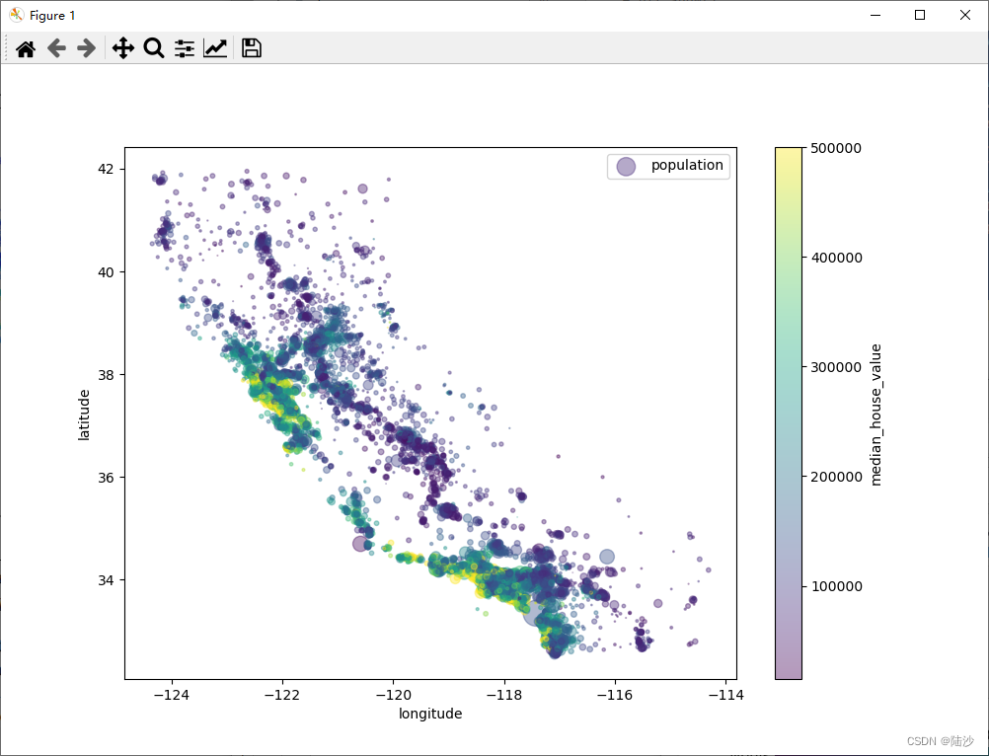
Task: Activate the Pan axes tool
Action: pyautogui.click(x=123, y=48)
